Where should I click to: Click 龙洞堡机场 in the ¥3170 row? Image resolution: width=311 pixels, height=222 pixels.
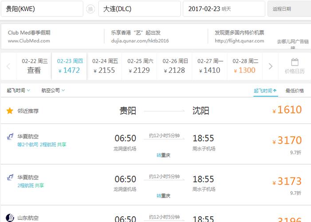(125, 149)
